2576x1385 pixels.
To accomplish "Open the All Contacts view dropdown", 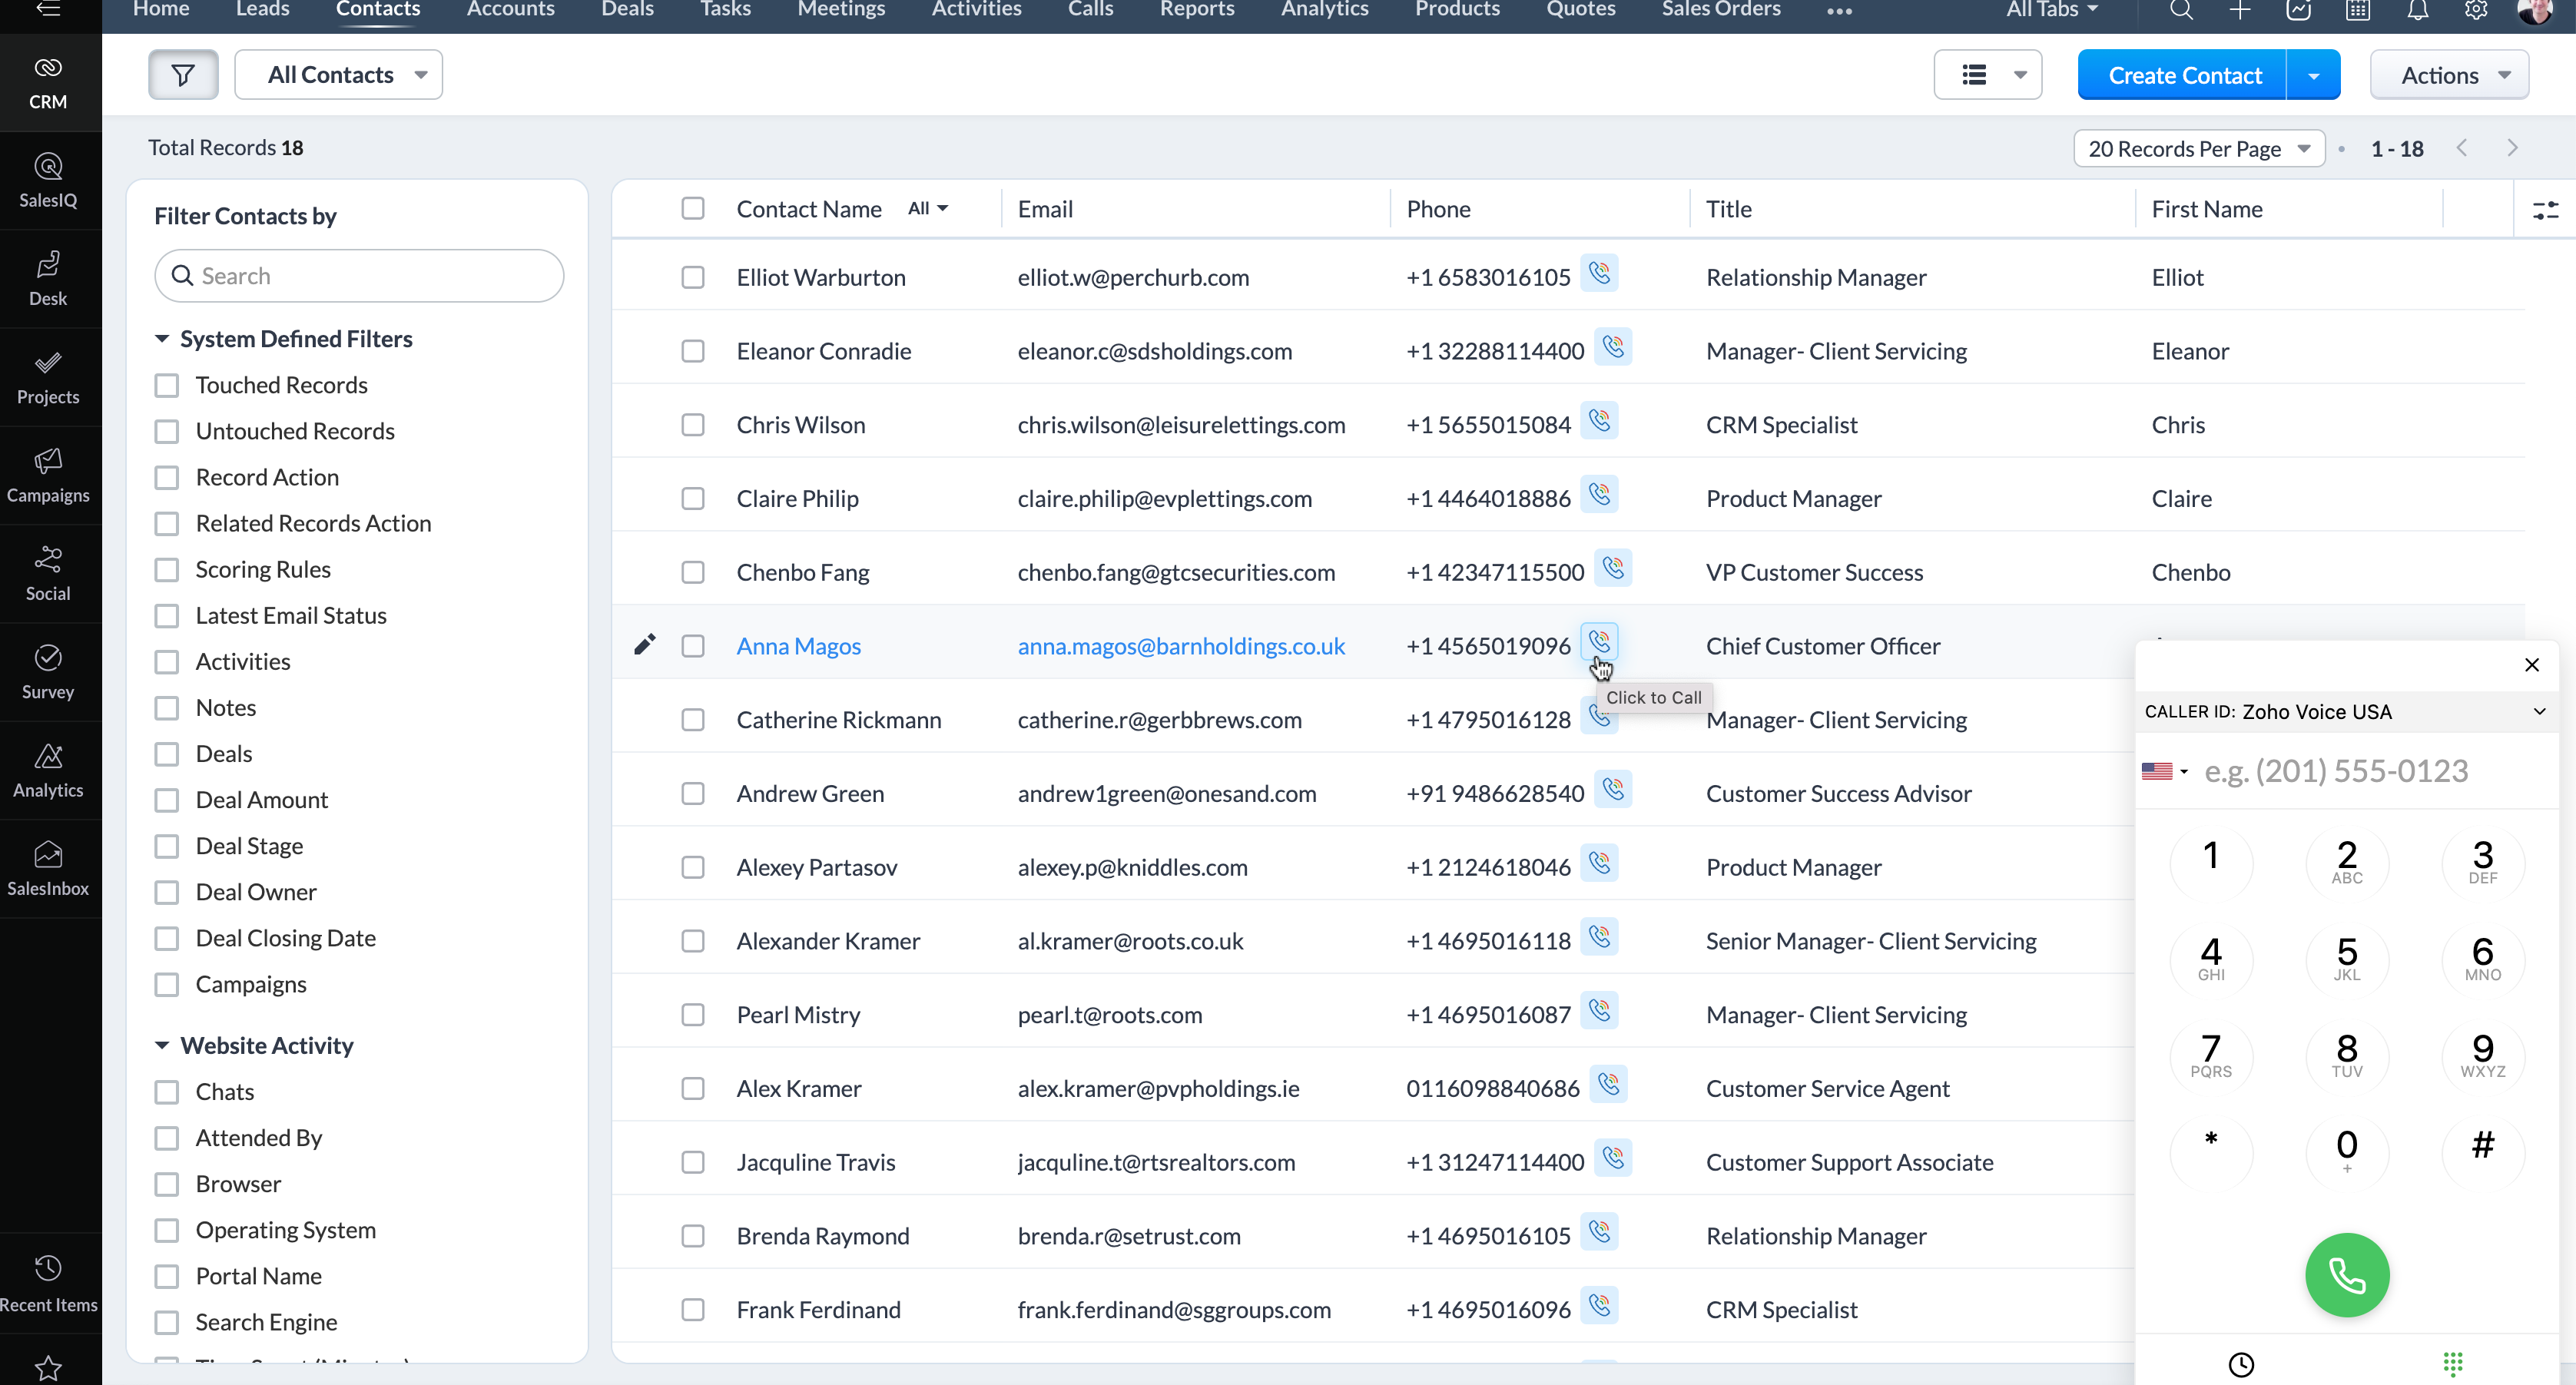I will click(x=338, y=74).
